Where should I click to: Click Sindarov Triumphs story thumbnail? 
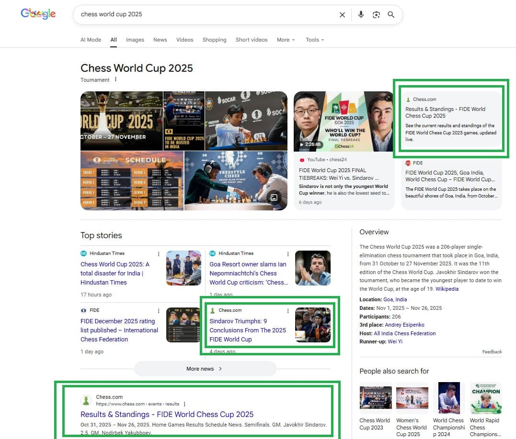coord(313,325)
